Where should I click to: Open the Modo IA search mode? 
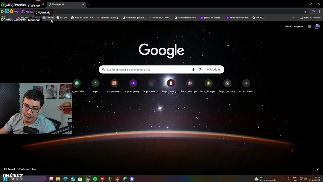click(x=214, y=70)
